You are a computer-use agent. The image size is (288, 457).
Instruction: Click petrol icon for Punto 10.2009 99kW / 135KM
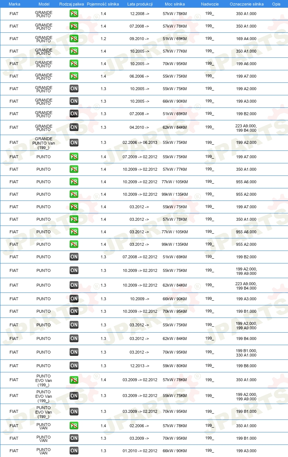[74, 194]
